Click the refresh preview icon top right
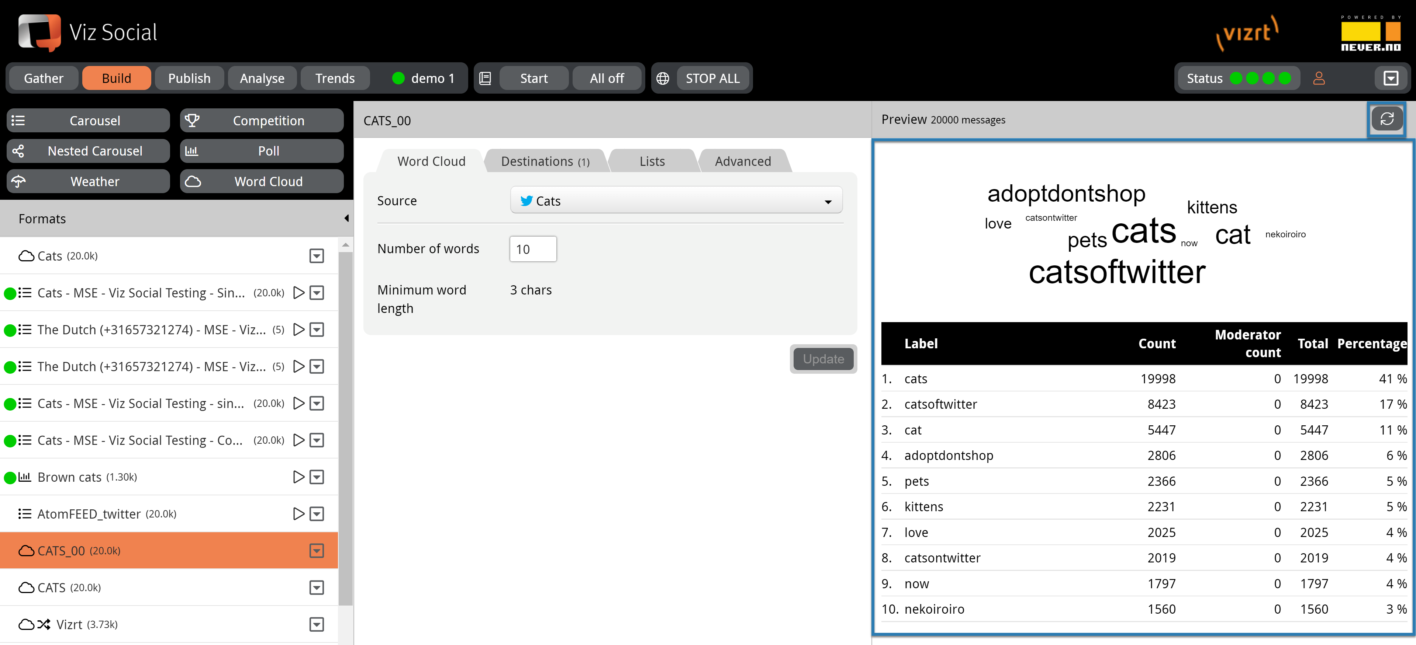 (1388, 119)
